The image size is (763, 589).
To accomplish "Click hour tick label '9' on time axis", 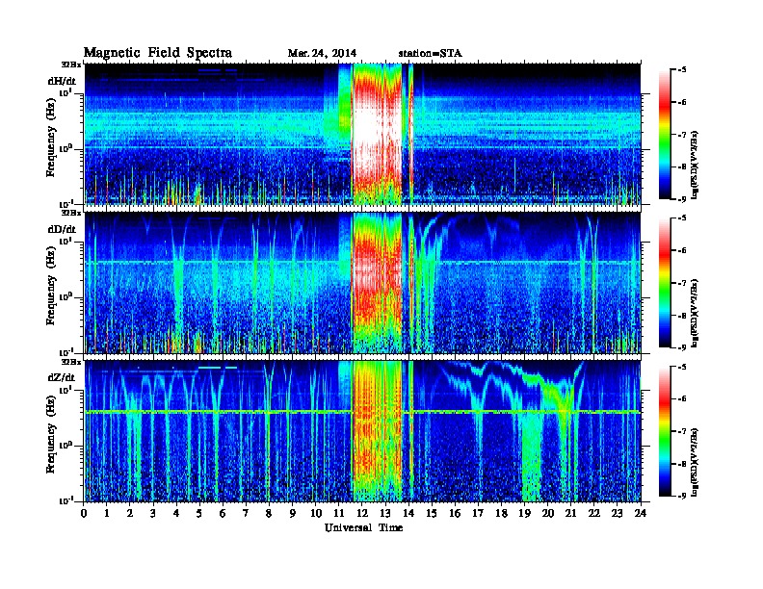I will (x=293, y=513).
